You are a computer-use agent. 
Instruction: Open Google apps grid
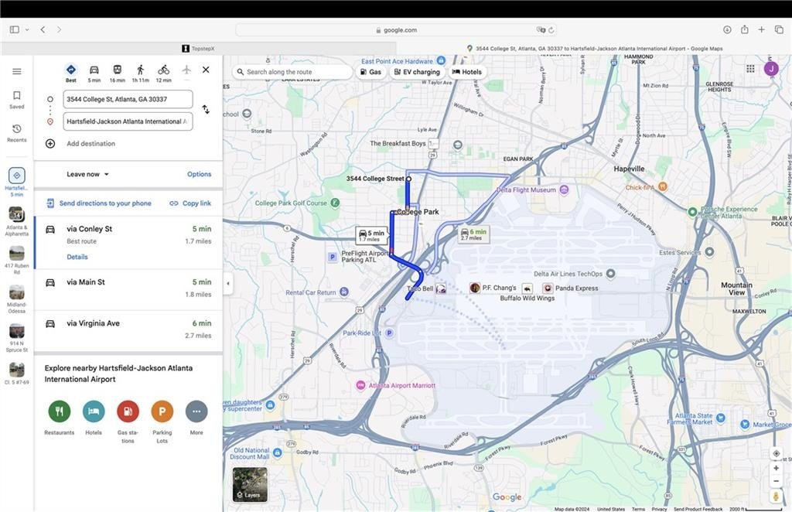(x=750, y=69)
